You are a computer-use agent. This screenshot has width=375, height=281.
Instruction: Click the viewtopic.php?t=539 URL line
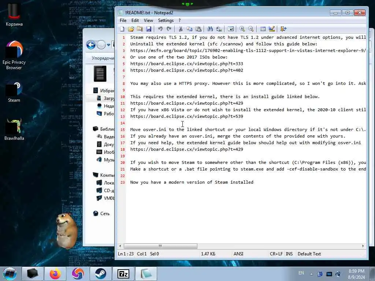186,116
